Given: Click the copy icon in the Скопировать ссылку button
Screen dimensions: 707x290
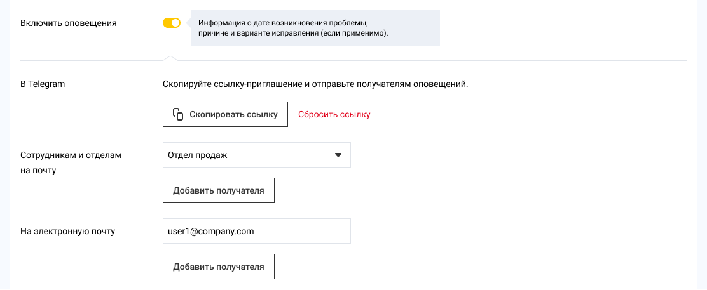Looking at the screenshot, I should pos(178,115).
